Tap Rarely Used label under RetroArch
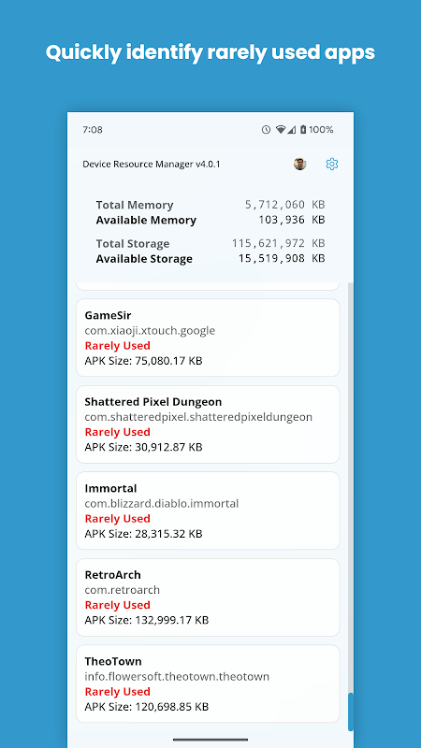The image size is (421, 748). pos(118,605)
